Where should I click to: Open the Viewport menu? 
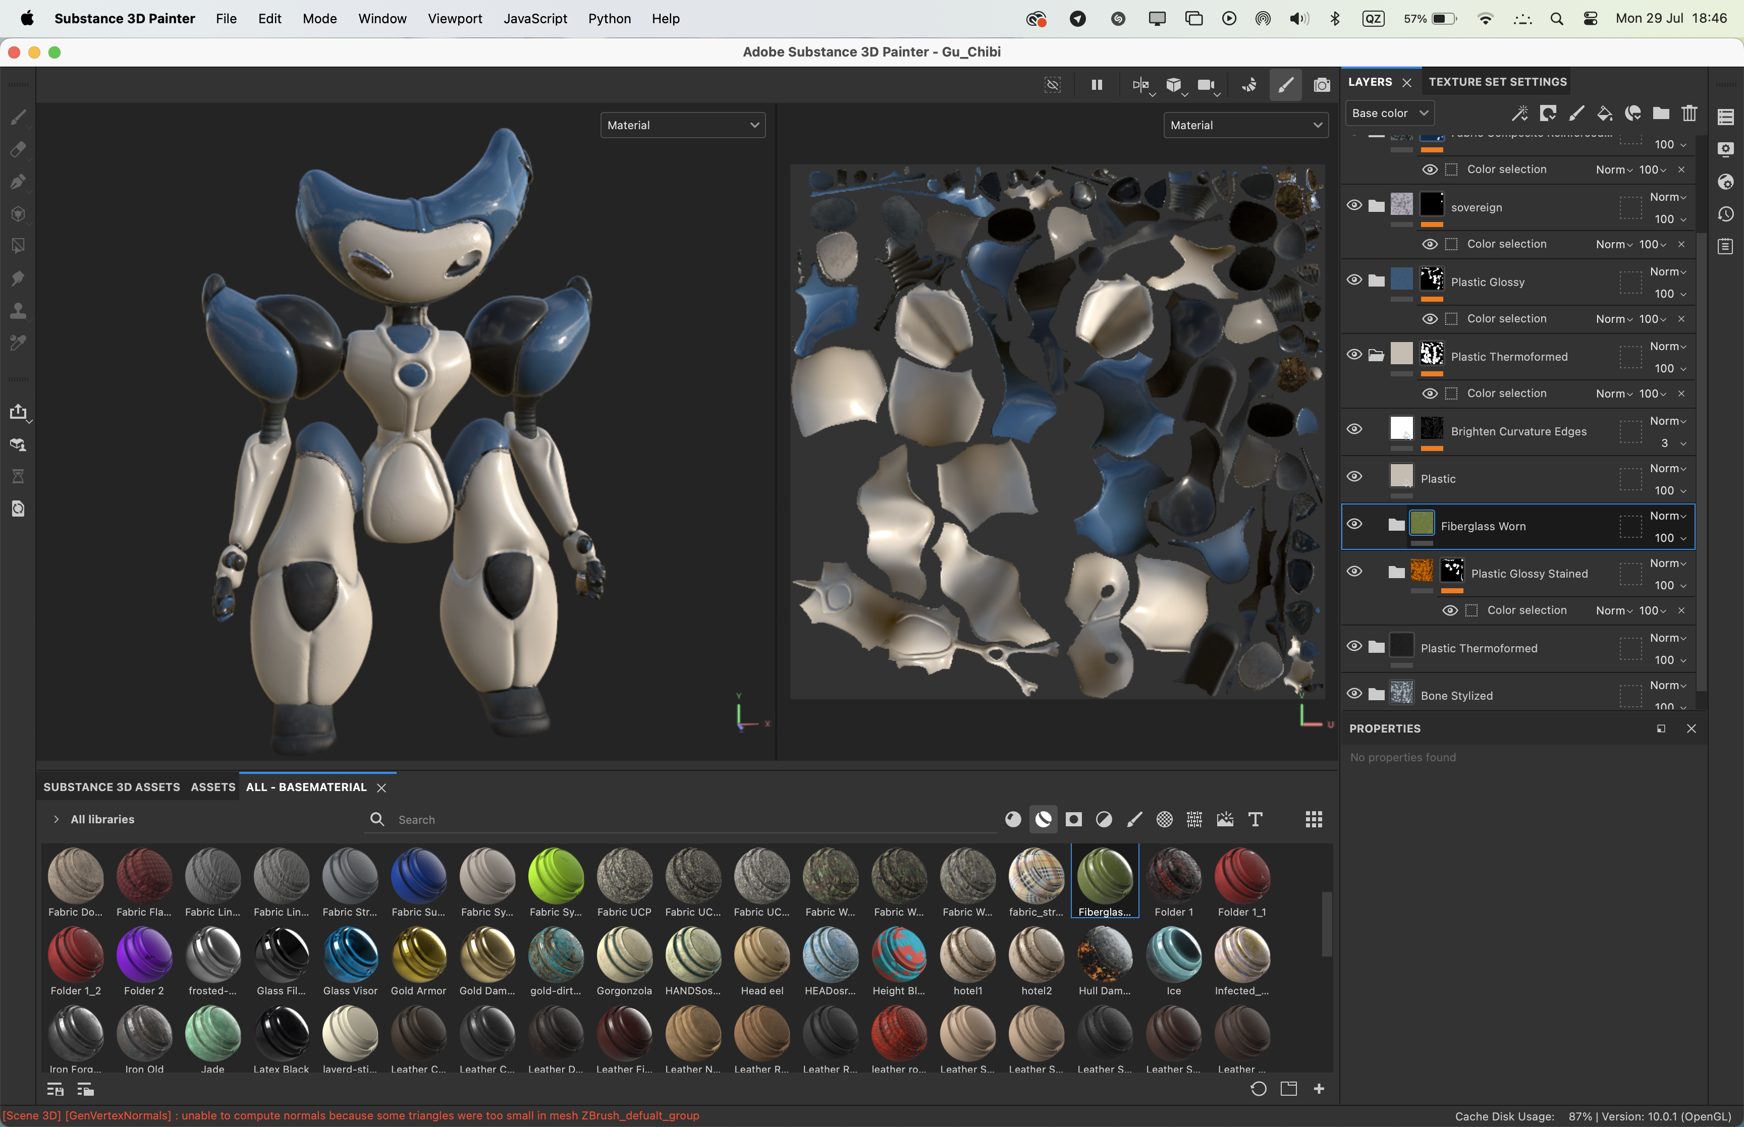(455, 18)
